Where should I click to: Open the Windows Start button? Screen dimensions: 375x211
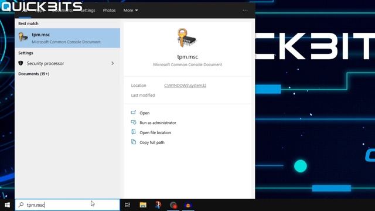pos(7,205)
